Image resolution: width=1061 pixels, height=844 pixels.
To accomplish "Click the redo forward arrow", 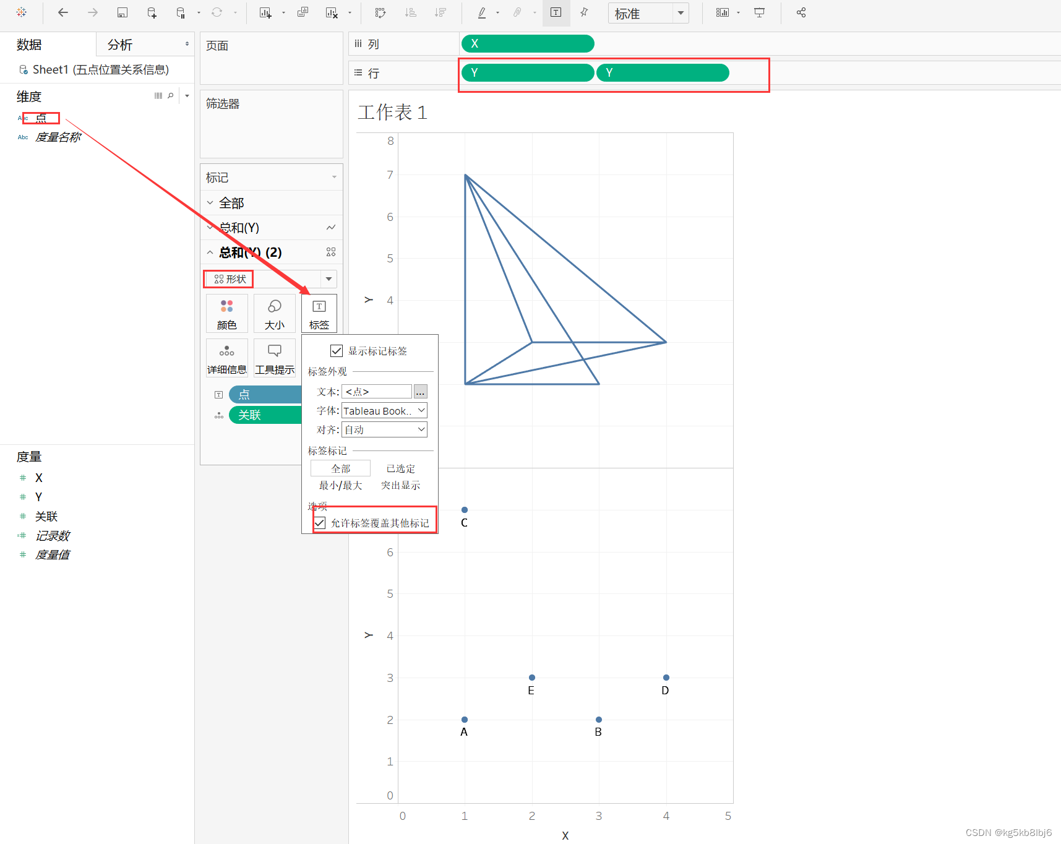I will (92, 12).
